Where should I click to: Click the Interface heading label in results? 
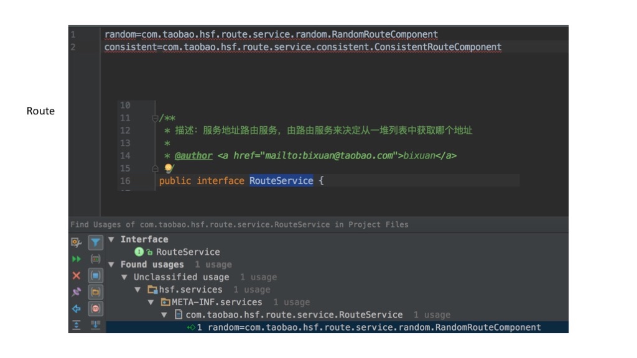click(x=144, y=239)
